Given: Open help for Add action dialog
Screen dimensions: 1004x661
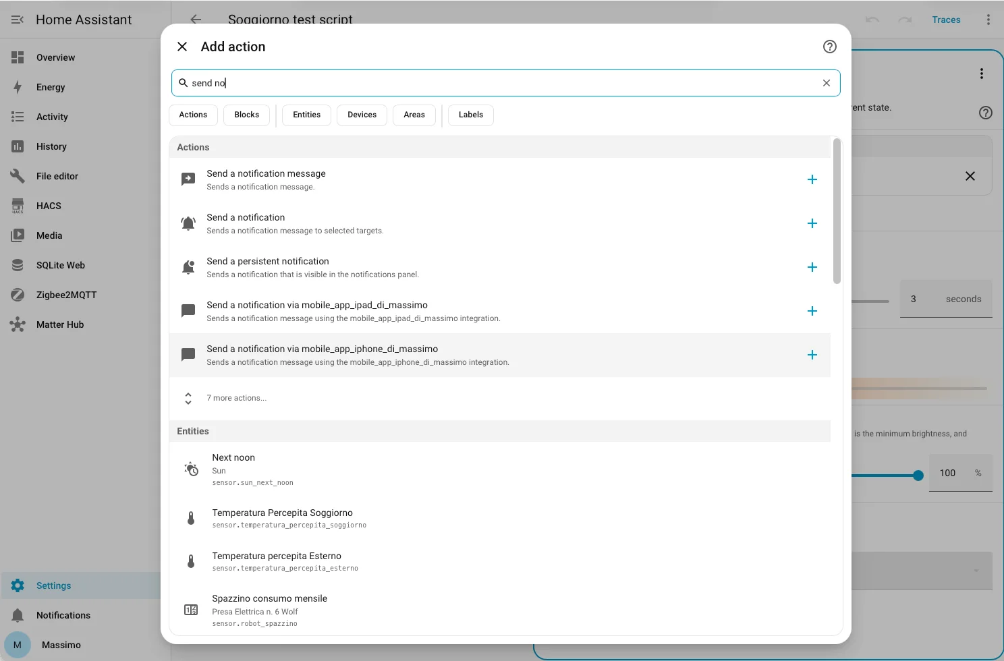Looking at the screenshot, I should click(830, 47).
